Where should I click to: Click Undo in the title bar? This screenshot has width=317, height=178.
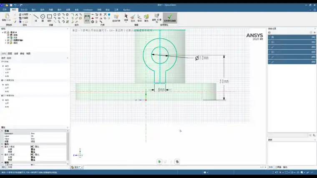(15, 5)
